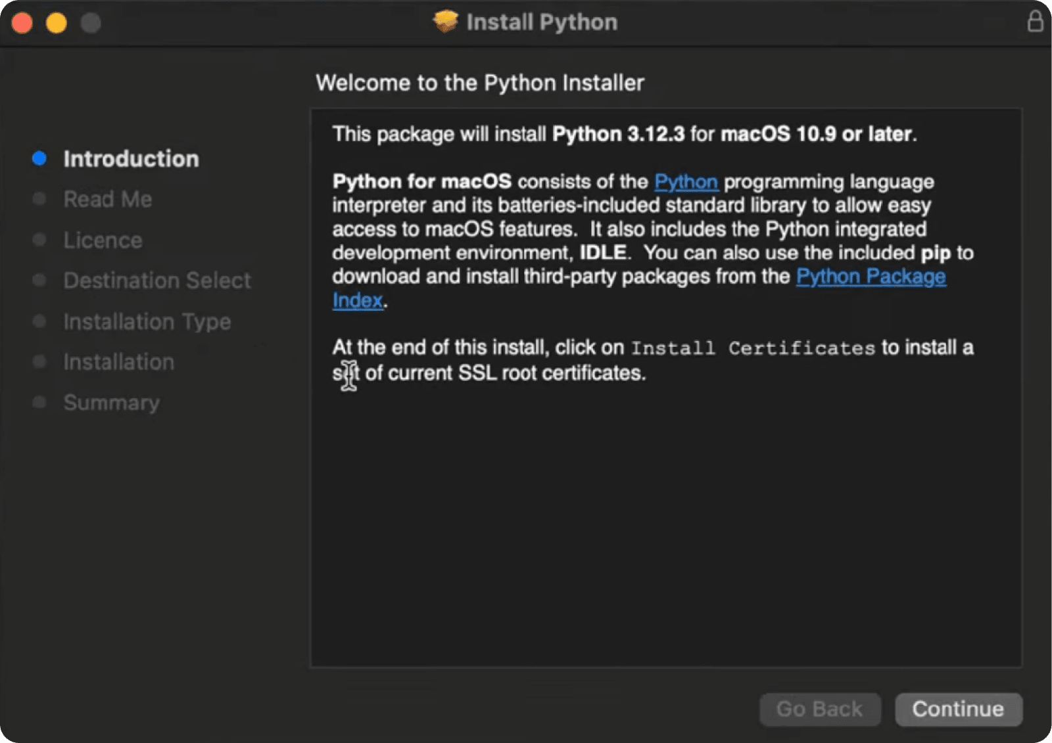Select the Licence step
1052x743 pixels.
[103, 240]
